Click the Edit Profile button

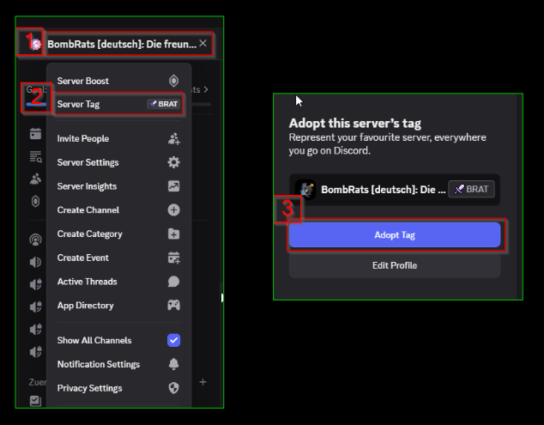click(x=395, y=265)
